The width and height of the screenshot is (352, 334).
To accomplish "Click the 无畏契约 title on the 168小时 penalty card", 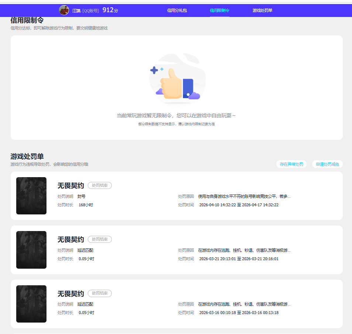I will [x=71, y=186].
